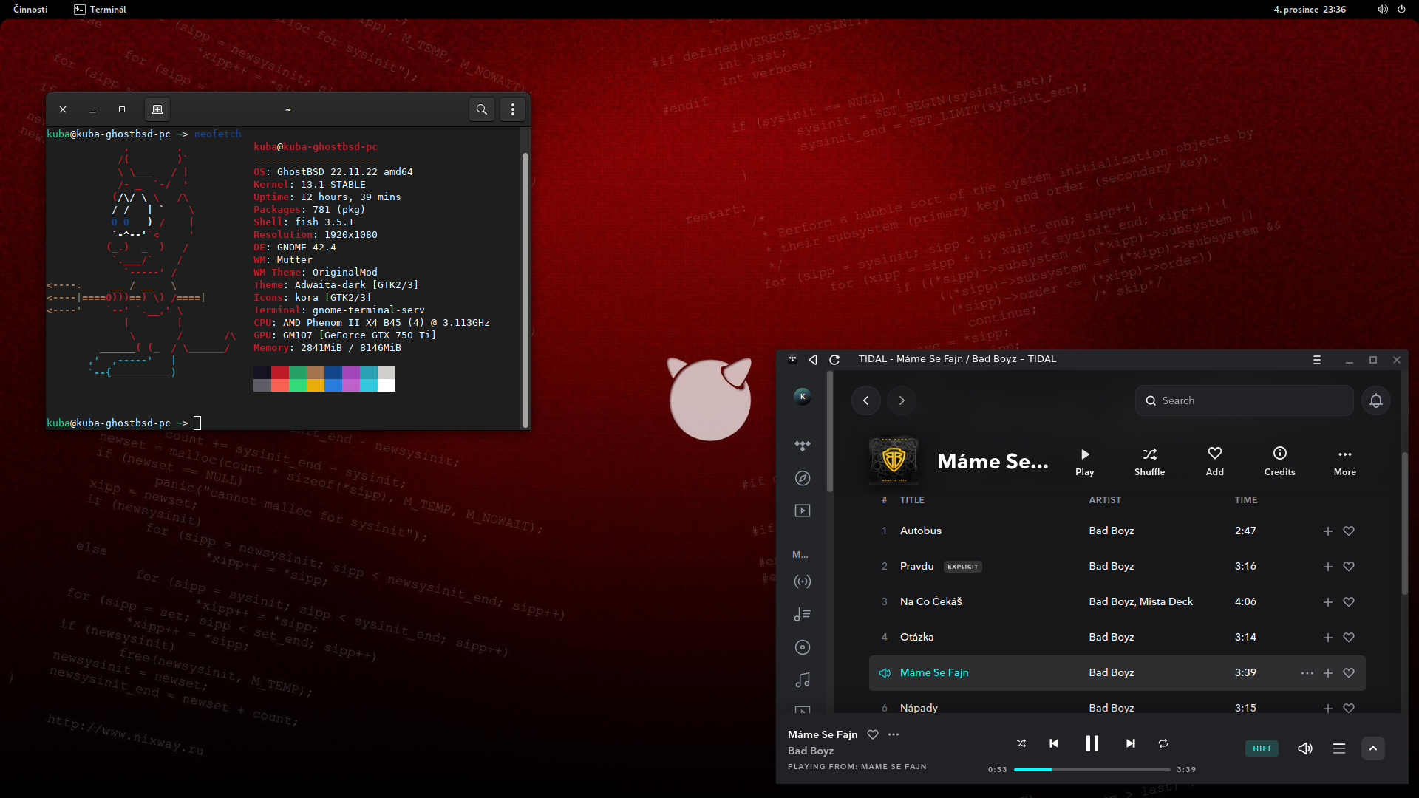Open album More options
The width and height of the screenshot is (1419, 798).
[x=1345, y=462]
